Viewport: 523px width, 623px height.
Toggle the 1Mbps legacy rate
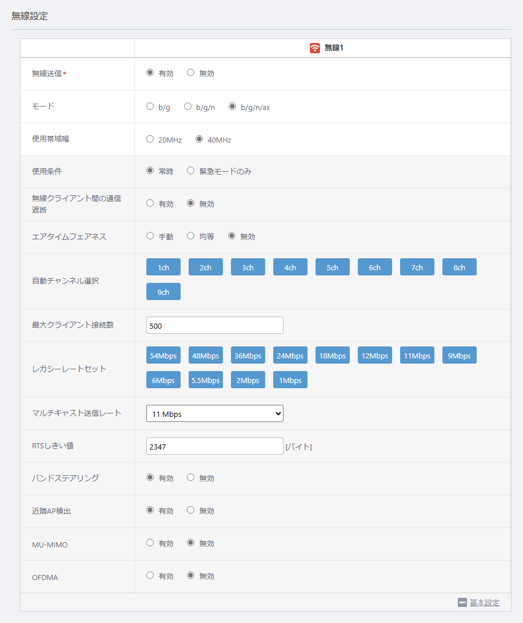tap(290, 380)
